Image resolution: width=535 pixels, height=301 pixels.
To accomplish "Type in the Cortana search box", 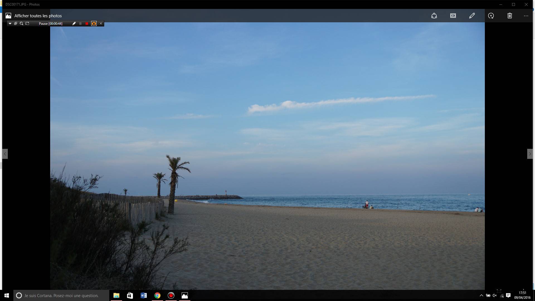I will (x=61, y=295).
